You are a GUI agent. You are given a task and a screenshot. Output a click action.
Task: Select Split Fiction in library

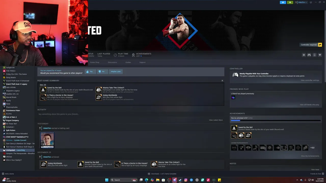coord(11,130)
